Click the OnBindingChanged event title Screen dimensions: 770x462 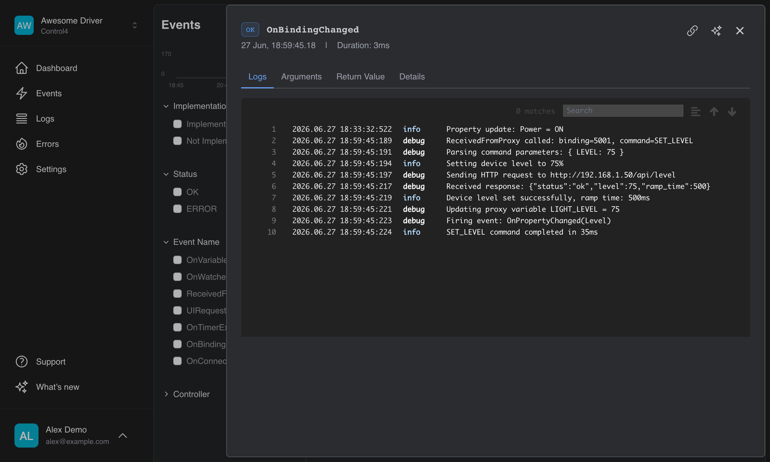[313, 29]
